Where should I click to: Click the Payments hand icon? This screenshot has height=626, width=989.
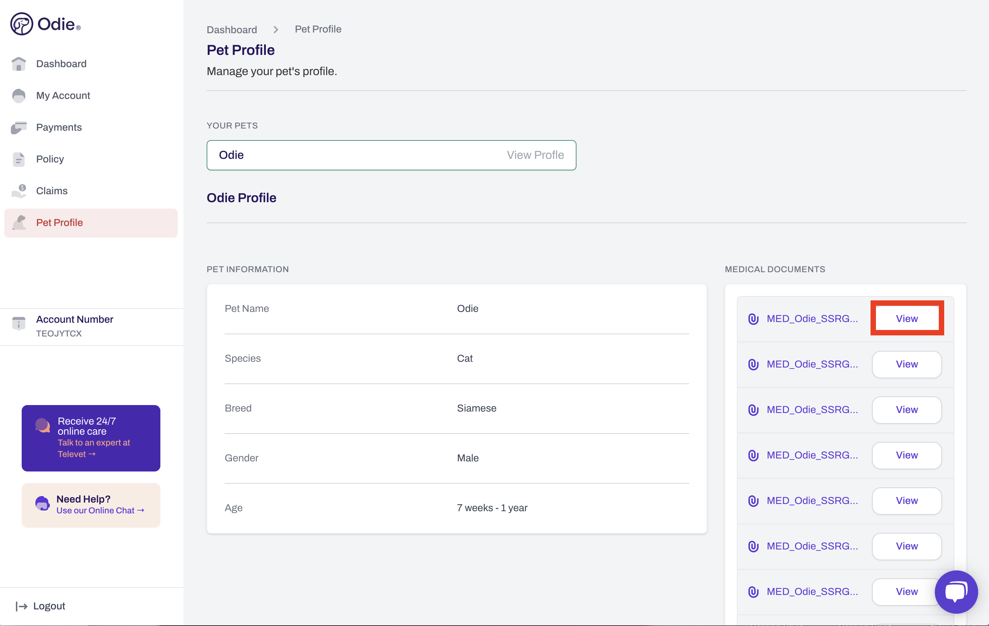coord(18,127)
